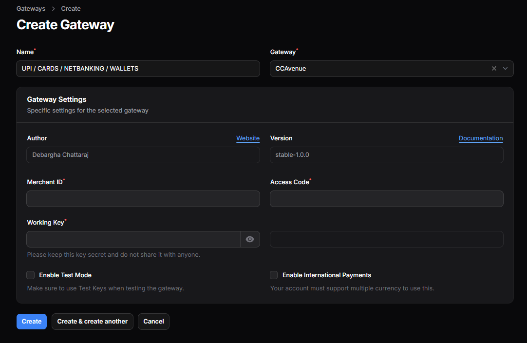Focus the Access Code input
This screenshot has height=343, width=527.
coord(386,198)
